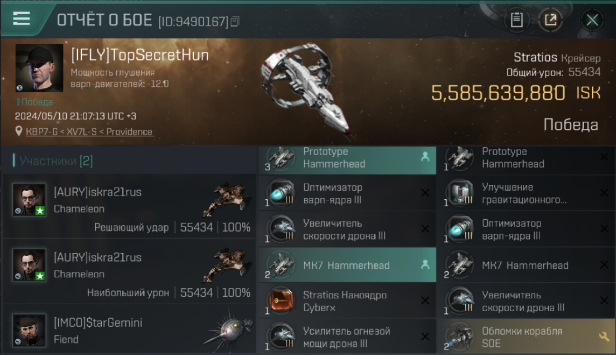Image resolution: width=616 pixels, height=355 pixels.
Task: Open the clipboard report icon
Action: [x=516, y=20]
